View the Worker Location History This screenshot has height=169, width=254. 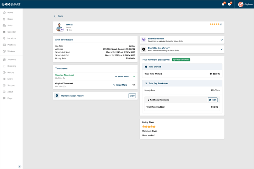coord(132,96)
